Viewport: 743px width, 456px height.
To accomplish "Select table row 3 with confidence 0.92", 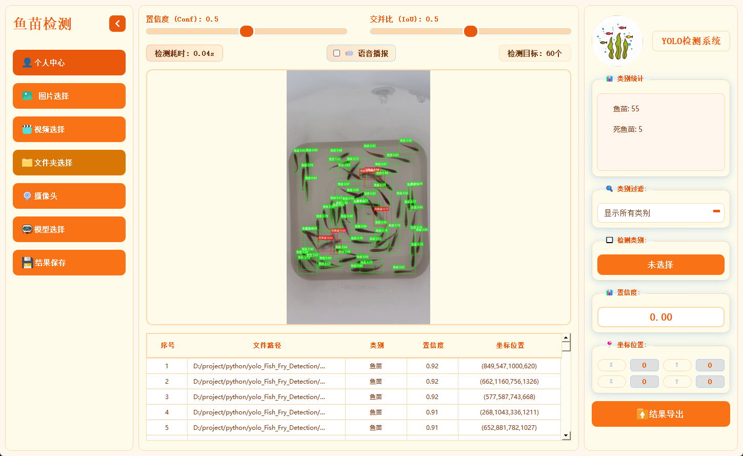I will click(x=354, y=397).
